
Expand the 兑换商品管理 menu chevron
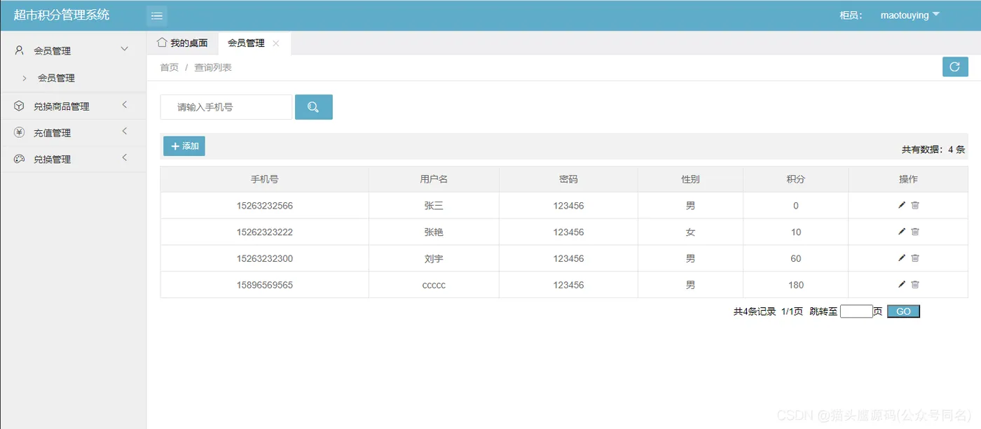[x=125, y=105]
